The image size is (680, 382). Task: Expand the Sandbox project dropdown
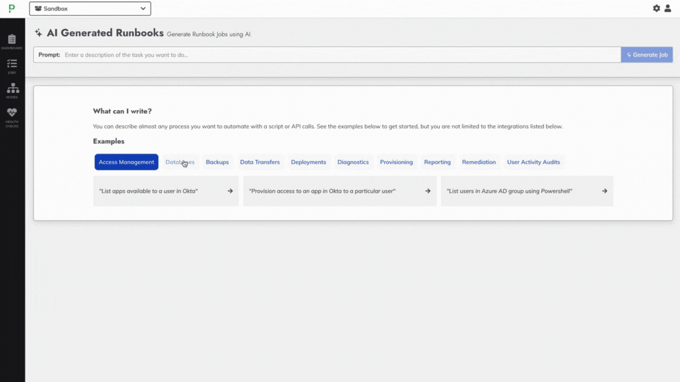90,9
